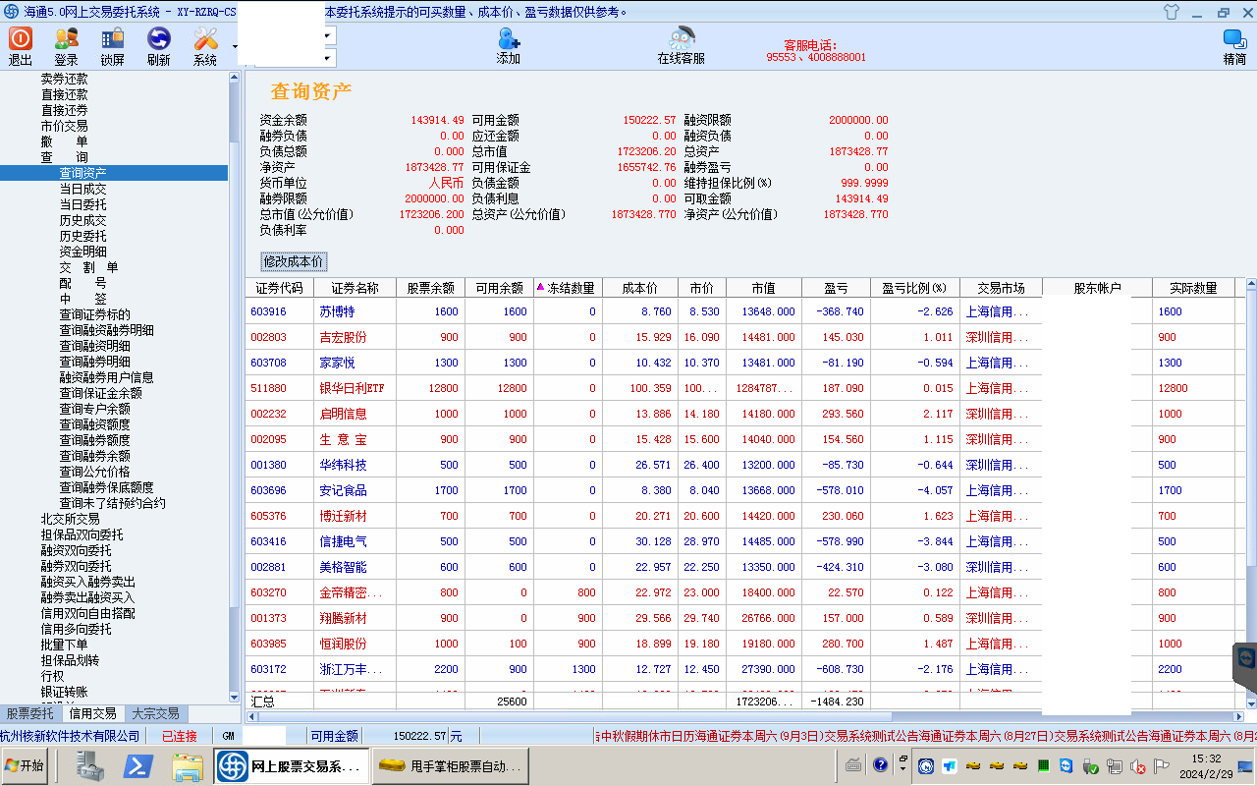Switch to the 股票委托 tab
The height and width of the screenshot is (786, 1257).
coord(30,714)
